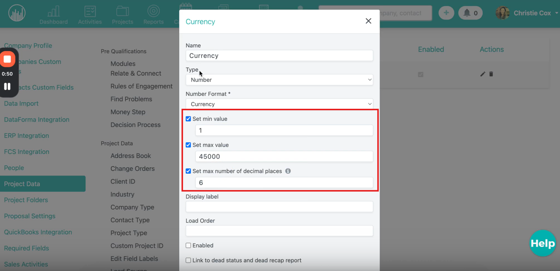Click the pencil edit icon in Actions column
The image size is (560, 271).
pyautogui.click(x=482, y=74)
